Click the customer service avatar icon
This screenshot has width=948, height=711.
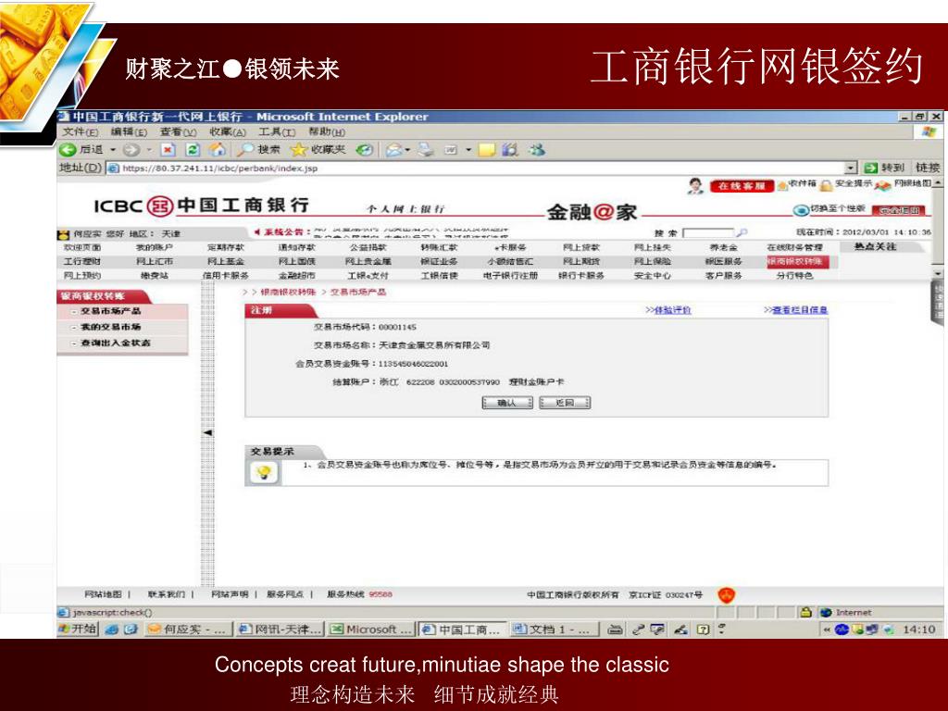[x=696, y=185]
